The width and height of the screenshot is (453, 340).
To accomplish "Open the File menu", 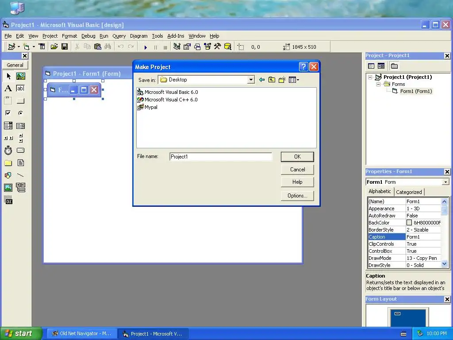I will tap(8, 36).
